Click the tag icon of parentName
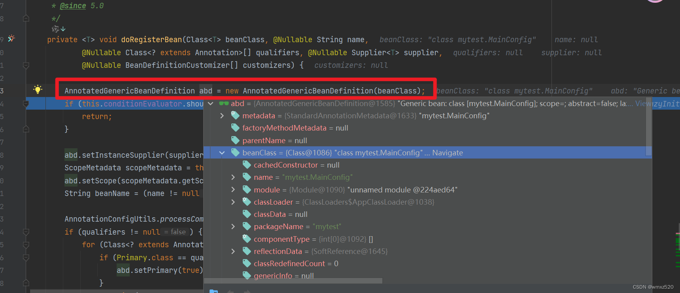 pyautogui.click(x=235, y=140)
